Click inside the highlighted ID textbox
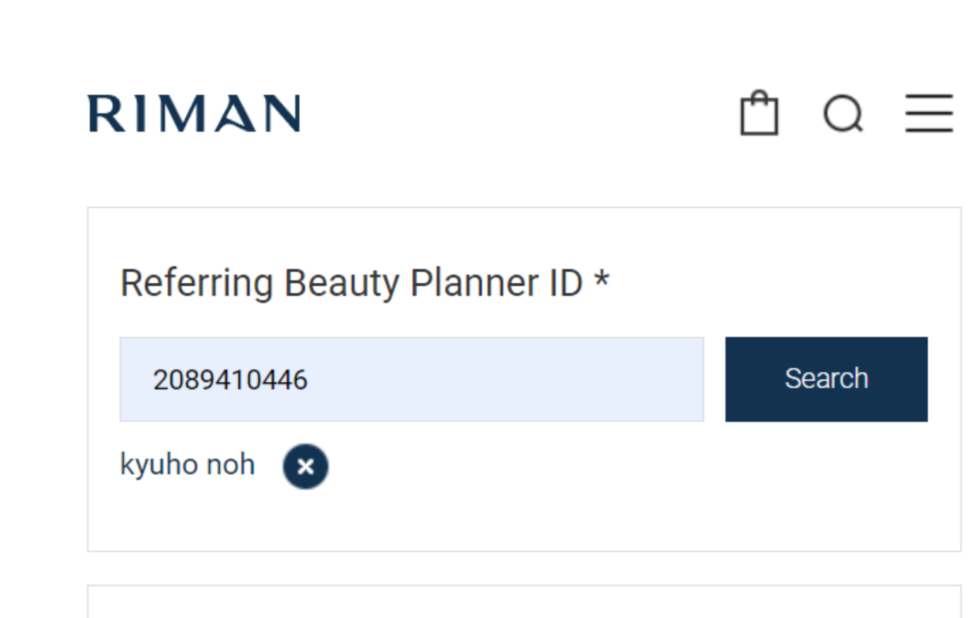The height and width of the screenshot is (618, 976). coord(412,379)
